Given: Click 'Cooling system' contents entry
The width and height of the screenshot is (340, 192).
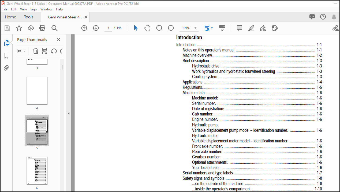Looking at the screenshot, I should click(x=205, y=77).
